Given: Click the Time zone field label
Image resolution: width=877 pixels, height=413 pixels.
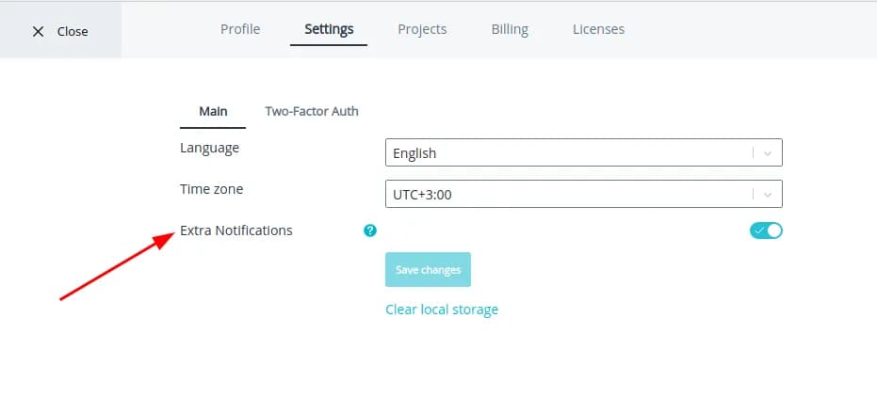Looking at the screenshot, I should coord(211,189).
